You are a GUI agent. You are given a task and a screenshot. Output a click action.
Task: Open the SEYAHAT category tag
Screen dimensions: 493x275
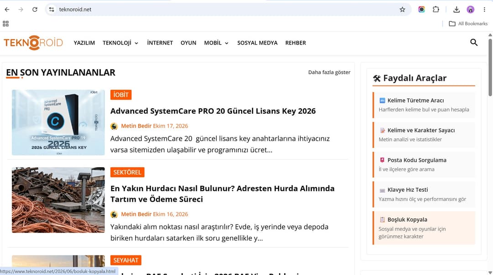126,260
